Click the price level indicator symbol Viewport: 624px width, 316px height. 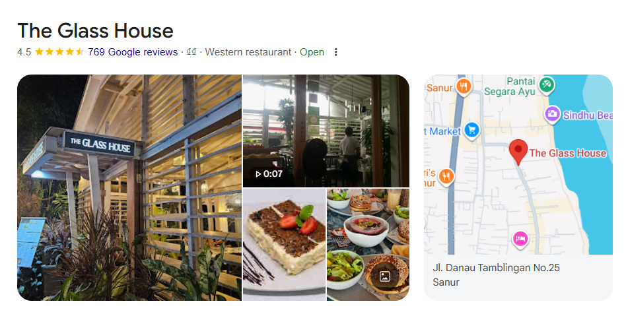point(191,52)
